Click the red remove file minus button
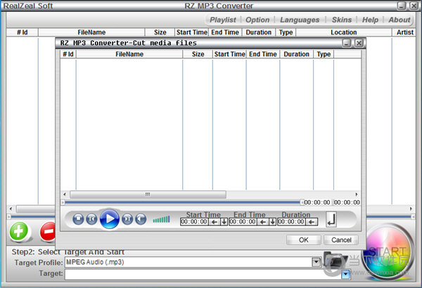Image resolution: width=422 pixels, height=288 pixels. coord(48,231)
